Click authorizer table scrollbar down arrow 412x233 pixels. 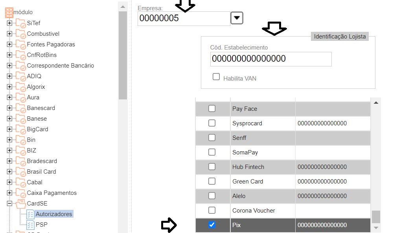[376, 228]
